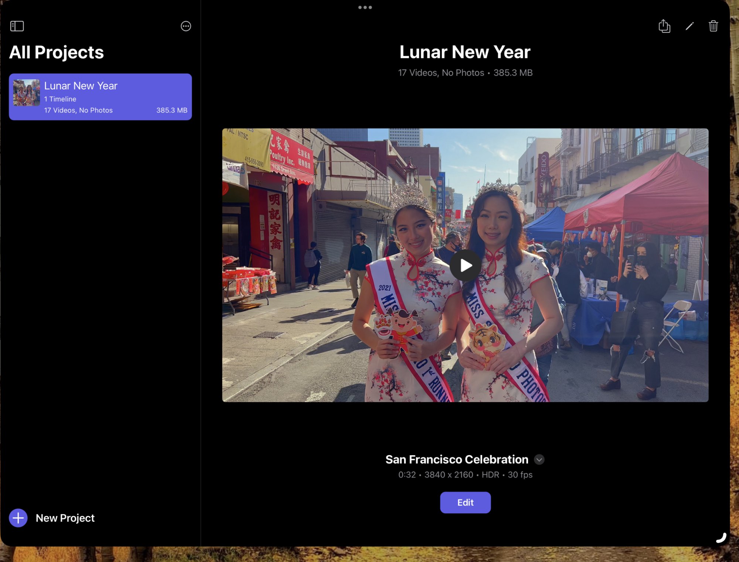Toggle the sidebar panel icon
This screenshot has height=562, width=739.
tap(17, 26)
